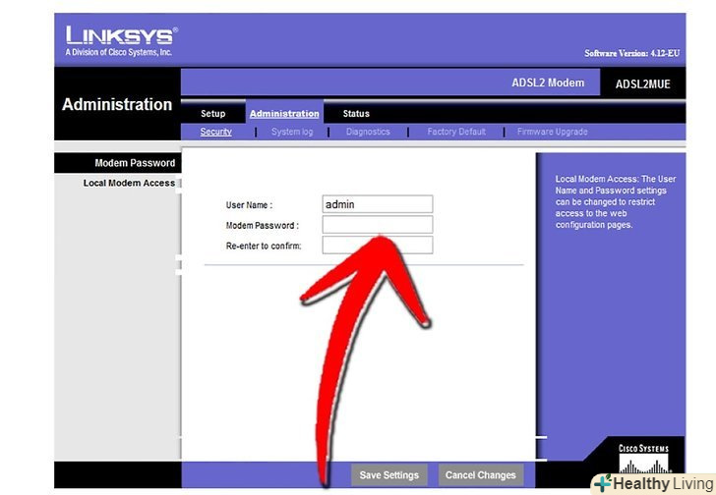Image resolution: width=716 pixels, height=495 pixels.
Task: Click the Local Modem Access help text
Action: tap(615, 201)
